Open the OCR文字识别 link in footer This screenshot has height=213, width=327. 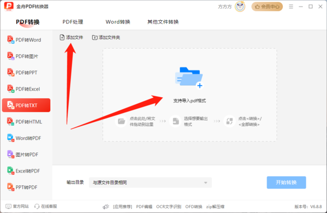click(x=168, y=206)
